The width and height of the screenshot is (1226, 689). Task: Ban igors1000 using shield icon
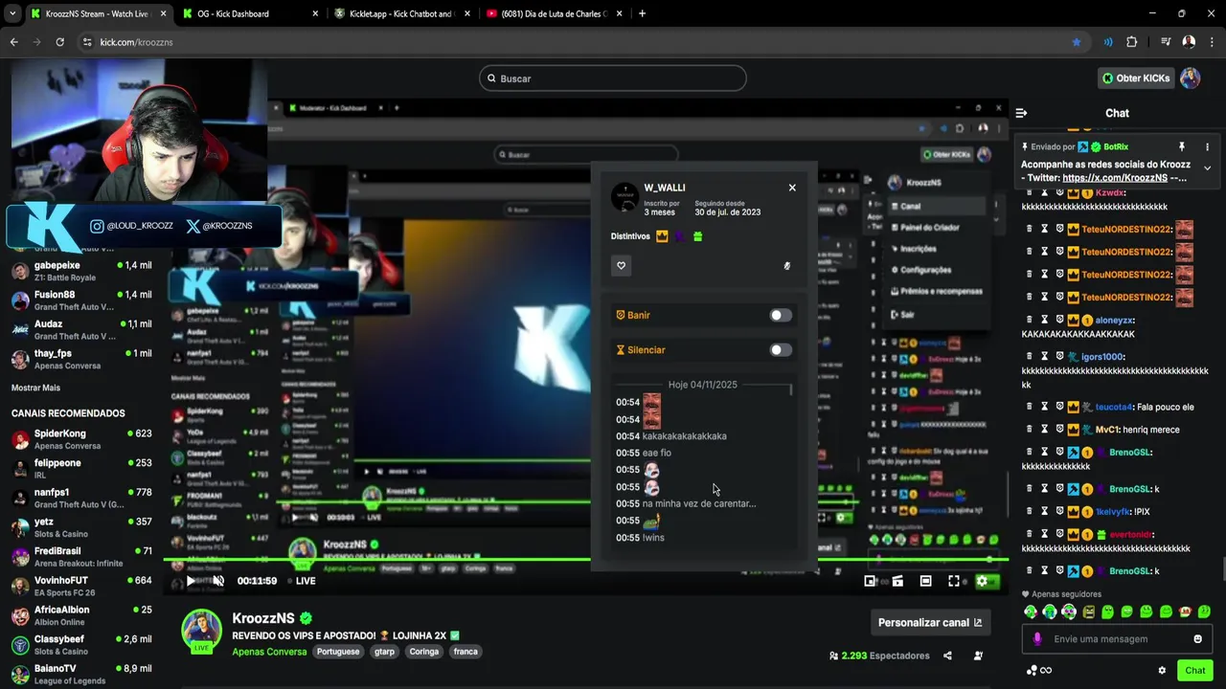(x=1060, y=357)
